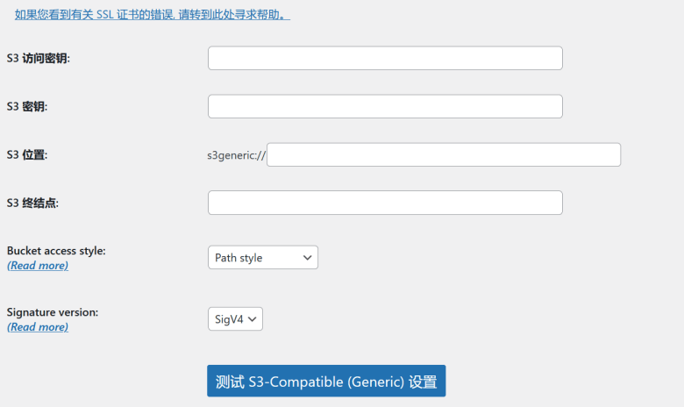Focus the S3 访问密钥 input field
This screenshot has width=684, height=407.
(385, 58)
